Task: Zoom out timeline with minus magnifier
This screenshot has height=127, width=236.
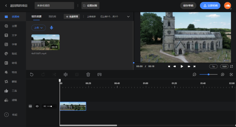Action: 194,74
